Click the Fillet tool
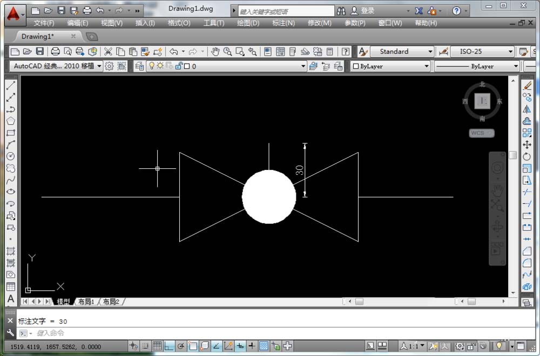This screenshot has height=356, width=540. tap(527, 263)
